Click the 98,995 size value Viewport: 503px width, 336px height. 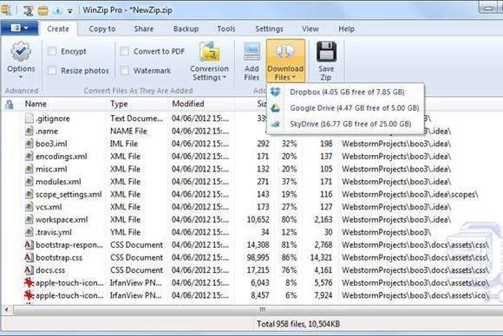coord(258,257)
